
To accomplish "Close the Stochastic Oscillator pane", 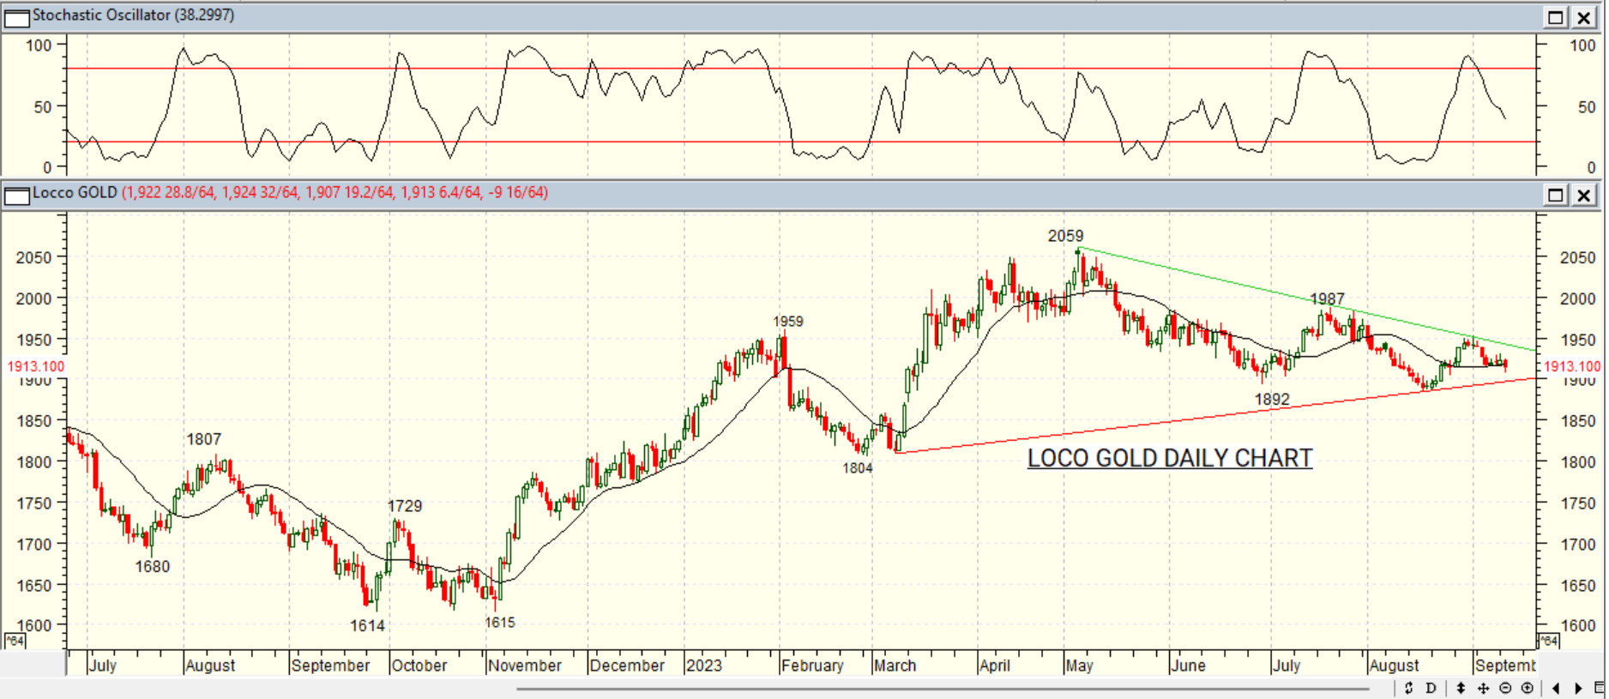I will pos(1583,17).
